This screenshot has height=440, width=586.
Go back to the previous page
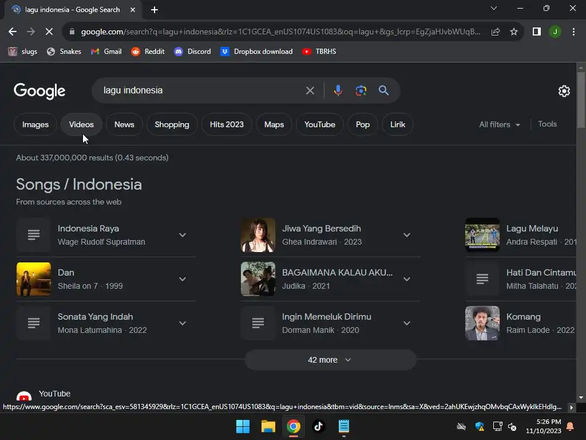[x=13, y=32]
